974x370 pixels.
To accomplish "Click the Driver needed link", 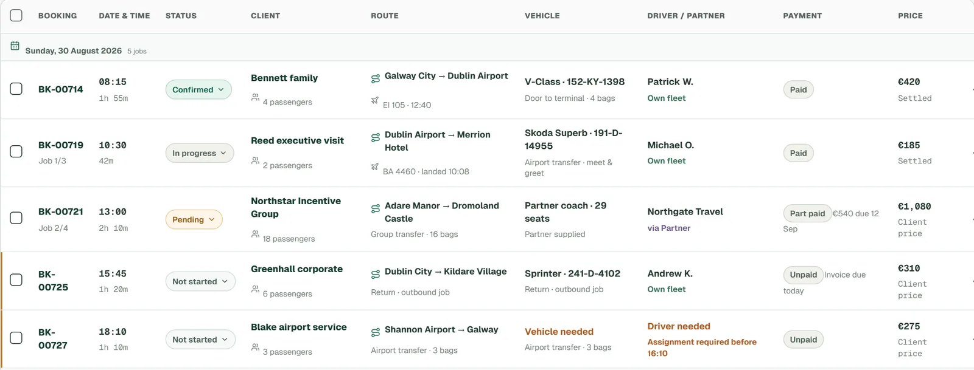I will (x=679, y=326).
